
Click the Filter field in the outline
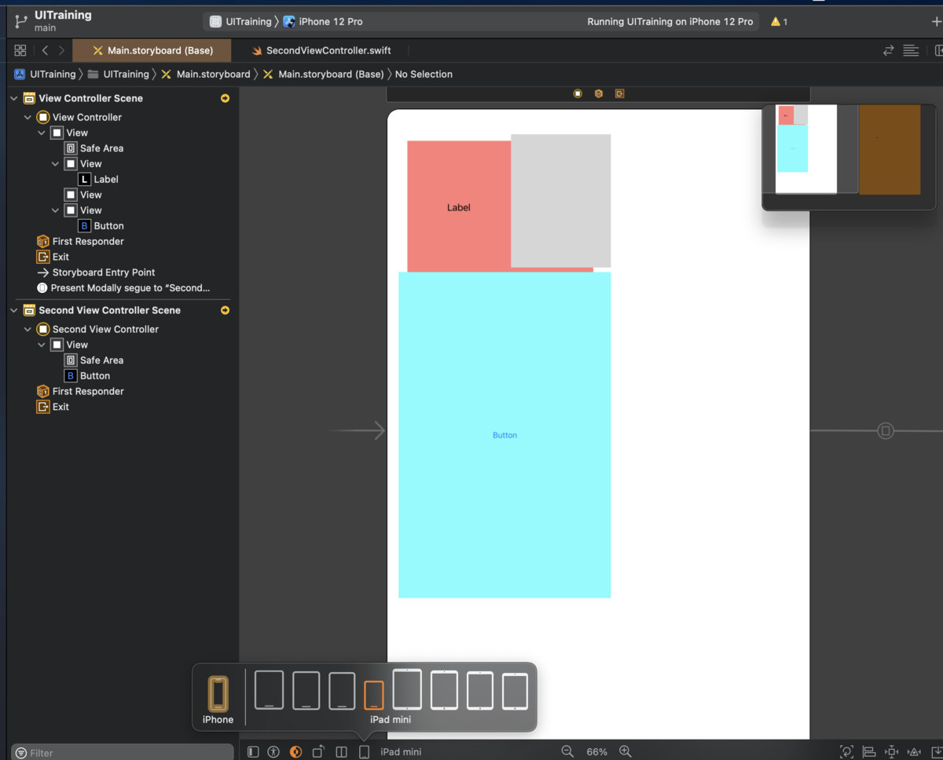pos(123,752)
